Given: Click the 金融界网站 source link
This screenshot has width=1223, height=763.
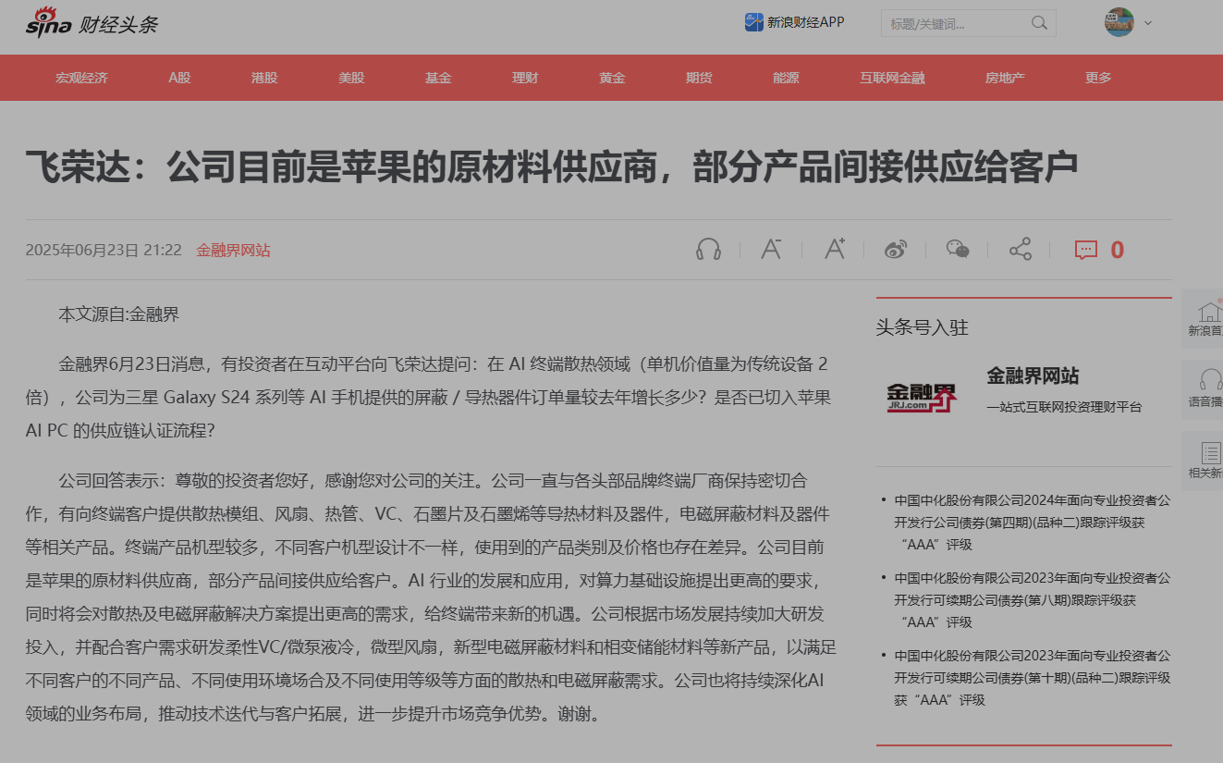Looking at the screenshot, I should point(233,250).
